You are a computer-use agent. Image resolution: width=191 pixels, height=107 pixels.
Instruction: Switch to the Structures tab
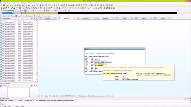point(105,18)
